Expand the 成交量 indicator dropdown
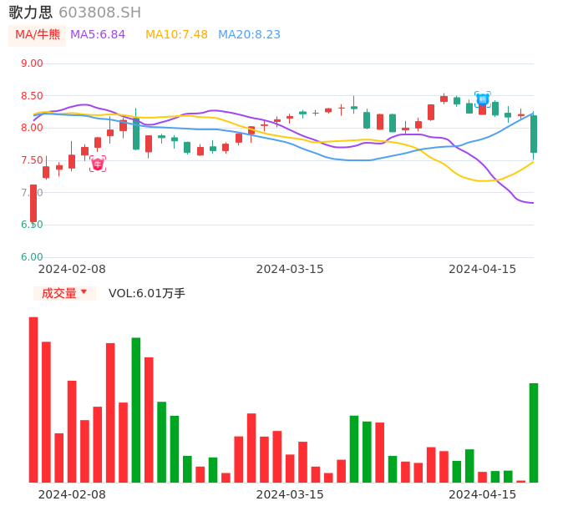Viewport: 573px width, 506px height. click(x=64, y=293)
